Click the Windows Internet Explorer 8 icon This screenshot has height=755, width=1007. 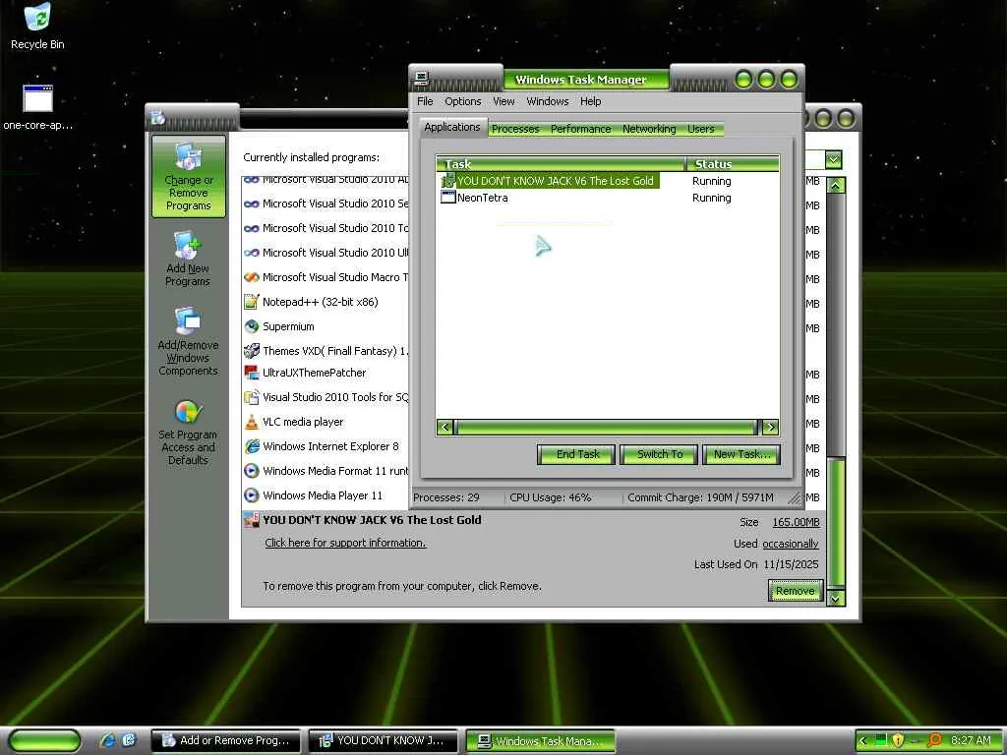(x=251, y=446)
